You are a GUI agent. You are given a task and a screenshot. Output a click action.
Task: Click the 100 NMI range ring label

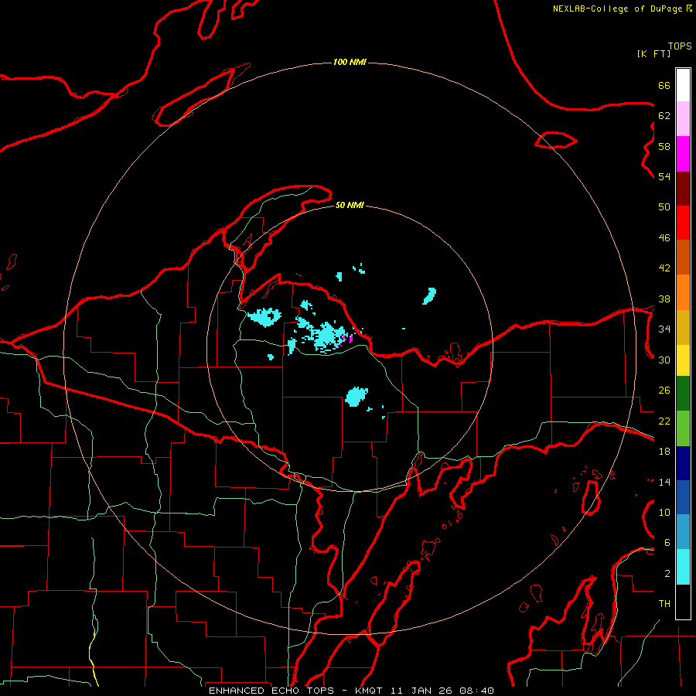pyautogui.click(x=350, y=62)
